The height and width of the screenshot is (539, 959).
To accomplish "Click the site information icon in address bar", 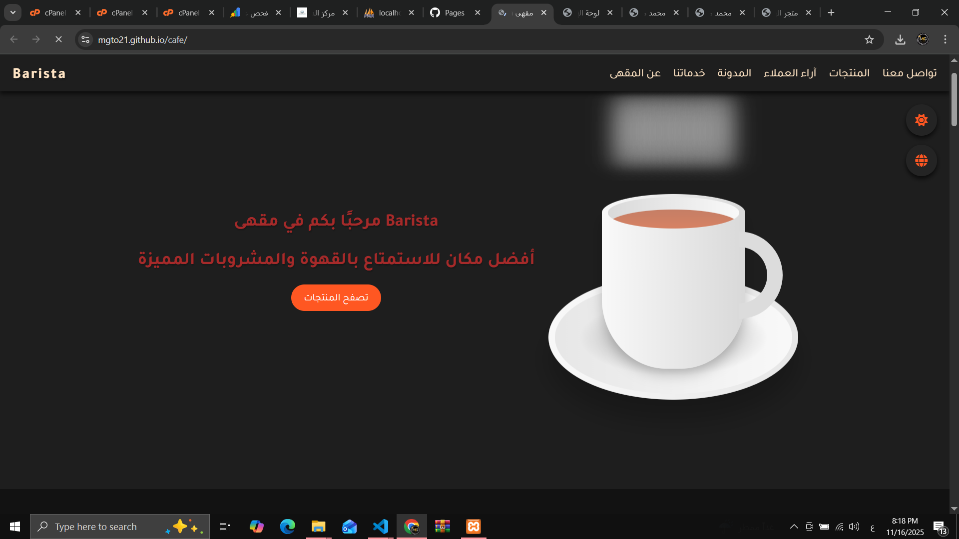I will coord(85,40).
